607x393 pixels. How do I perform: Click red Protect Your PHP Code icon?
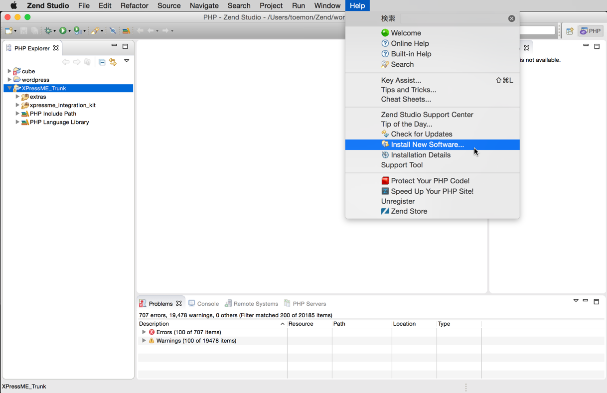[385, 181]
